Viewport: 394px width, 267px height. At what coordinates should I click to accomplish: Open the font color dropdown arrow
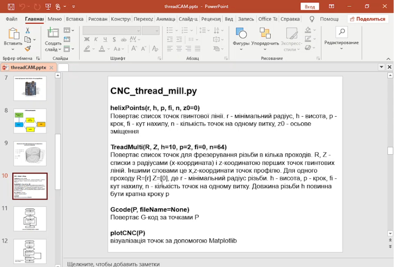coord(109,49)
